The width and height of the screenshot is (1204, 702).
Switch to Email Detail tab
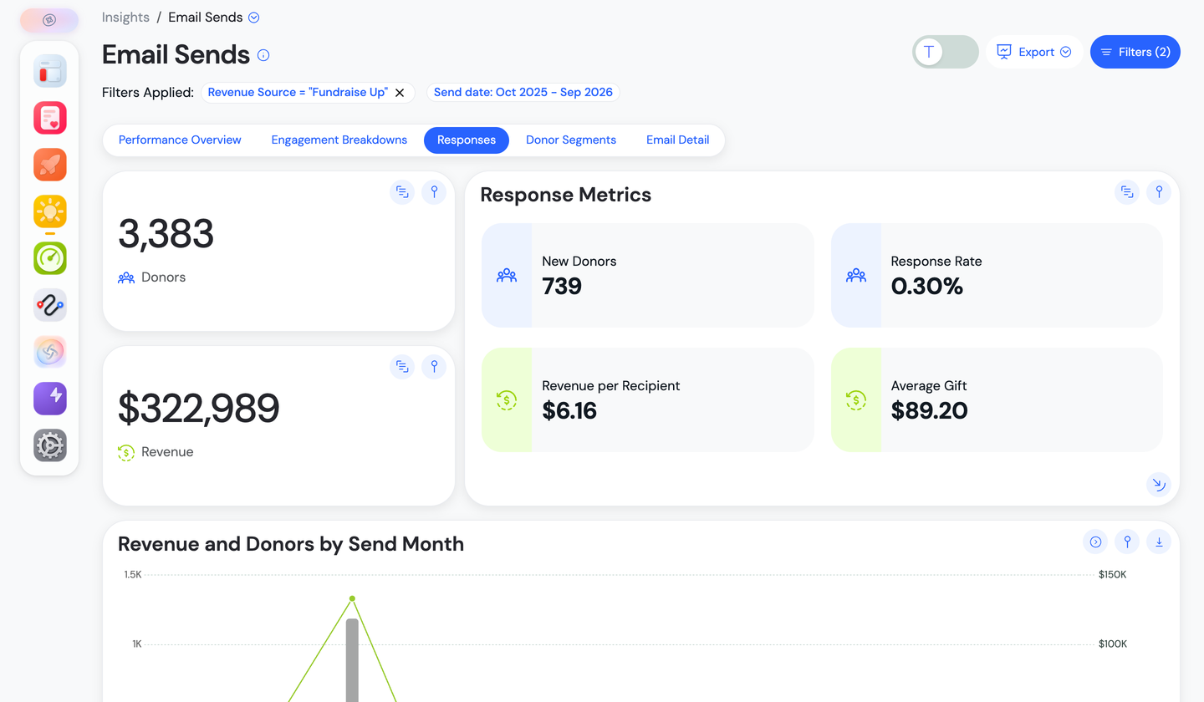pos(678,140)
